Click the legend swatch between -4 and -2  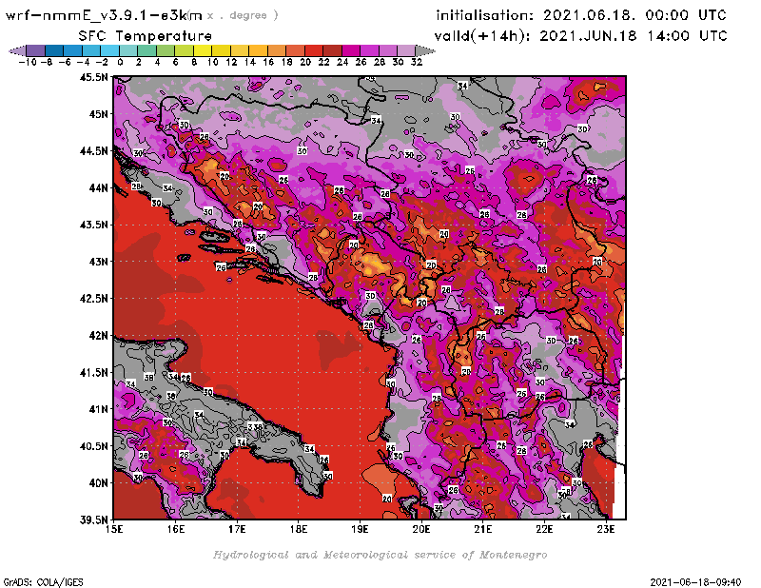coord(91,50)
